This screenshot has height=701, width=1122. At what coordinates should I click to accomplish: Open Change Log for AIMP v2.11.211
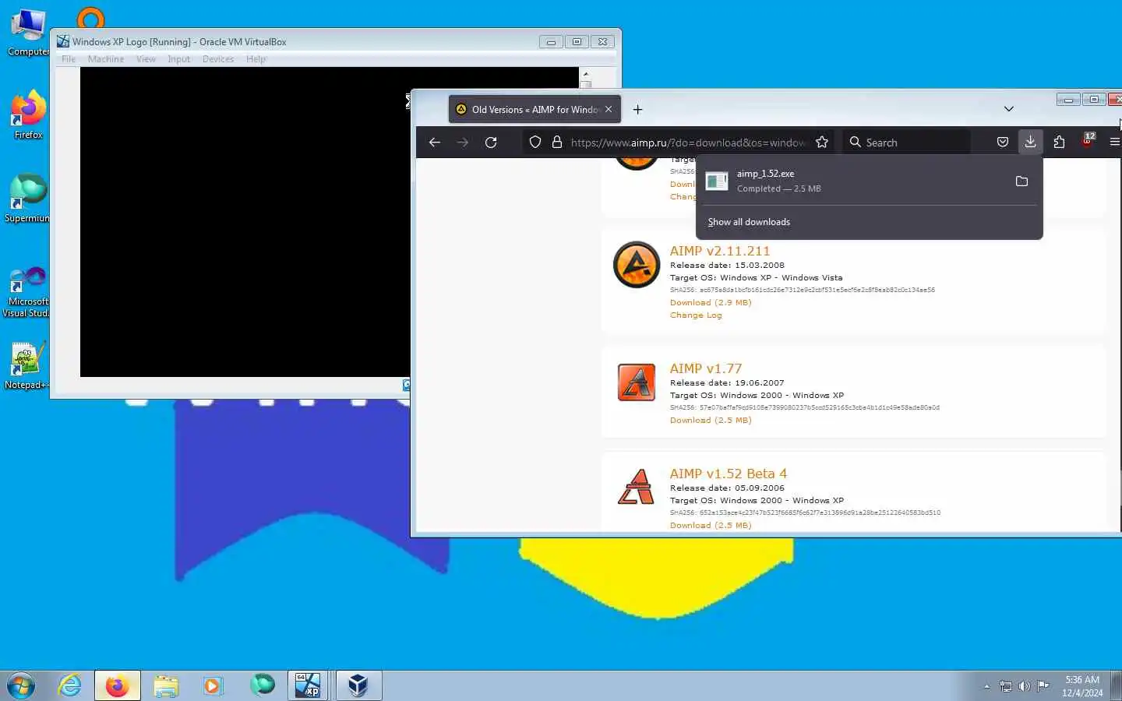click(x=696, y=315)
